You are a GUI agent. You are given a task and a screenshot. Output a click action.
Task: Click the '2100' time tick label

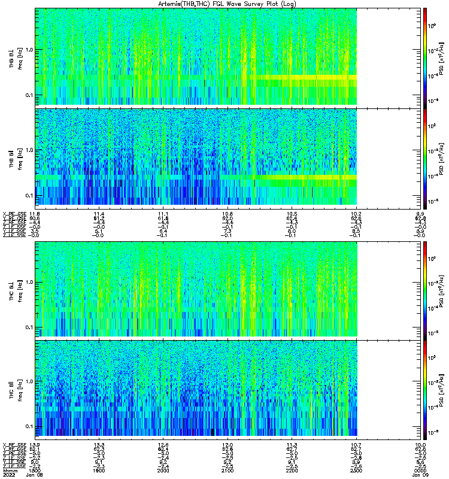[x=227, y=471]
